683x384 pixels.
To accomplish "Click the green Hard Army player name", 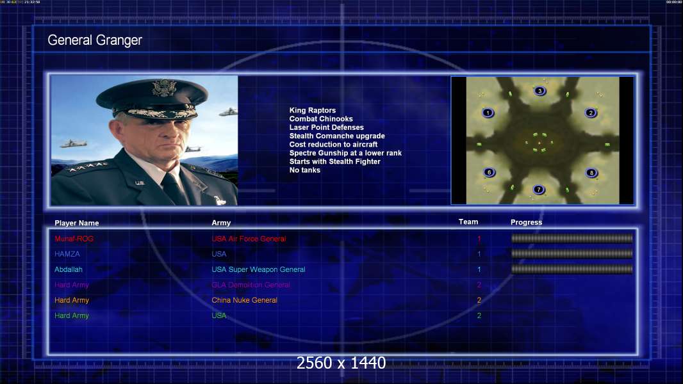I will click(71, 316).
